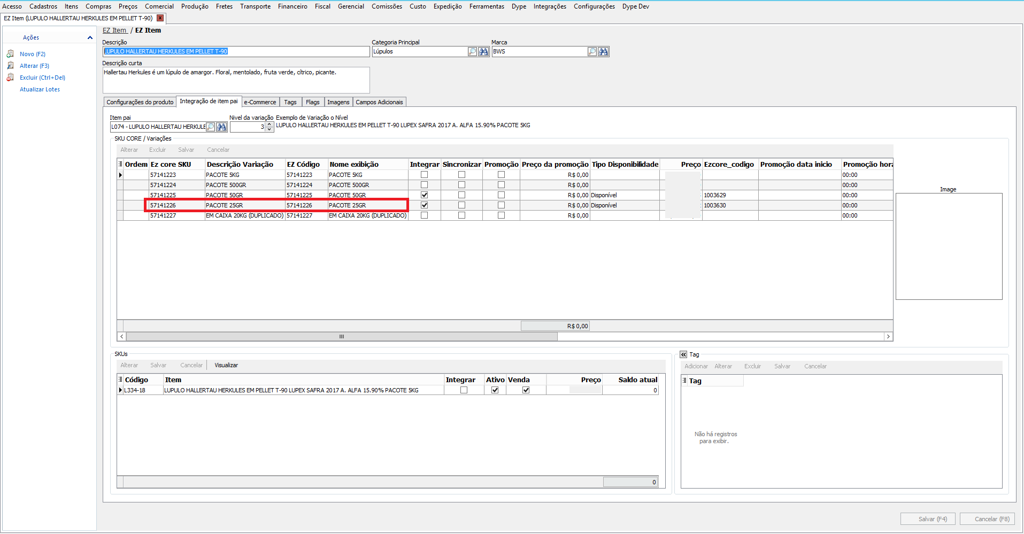Viewport: 1024px width, 534px height.
Task: Click the variations grid horizontal scrollbar thumb
Action: click(x=342, y=337)
